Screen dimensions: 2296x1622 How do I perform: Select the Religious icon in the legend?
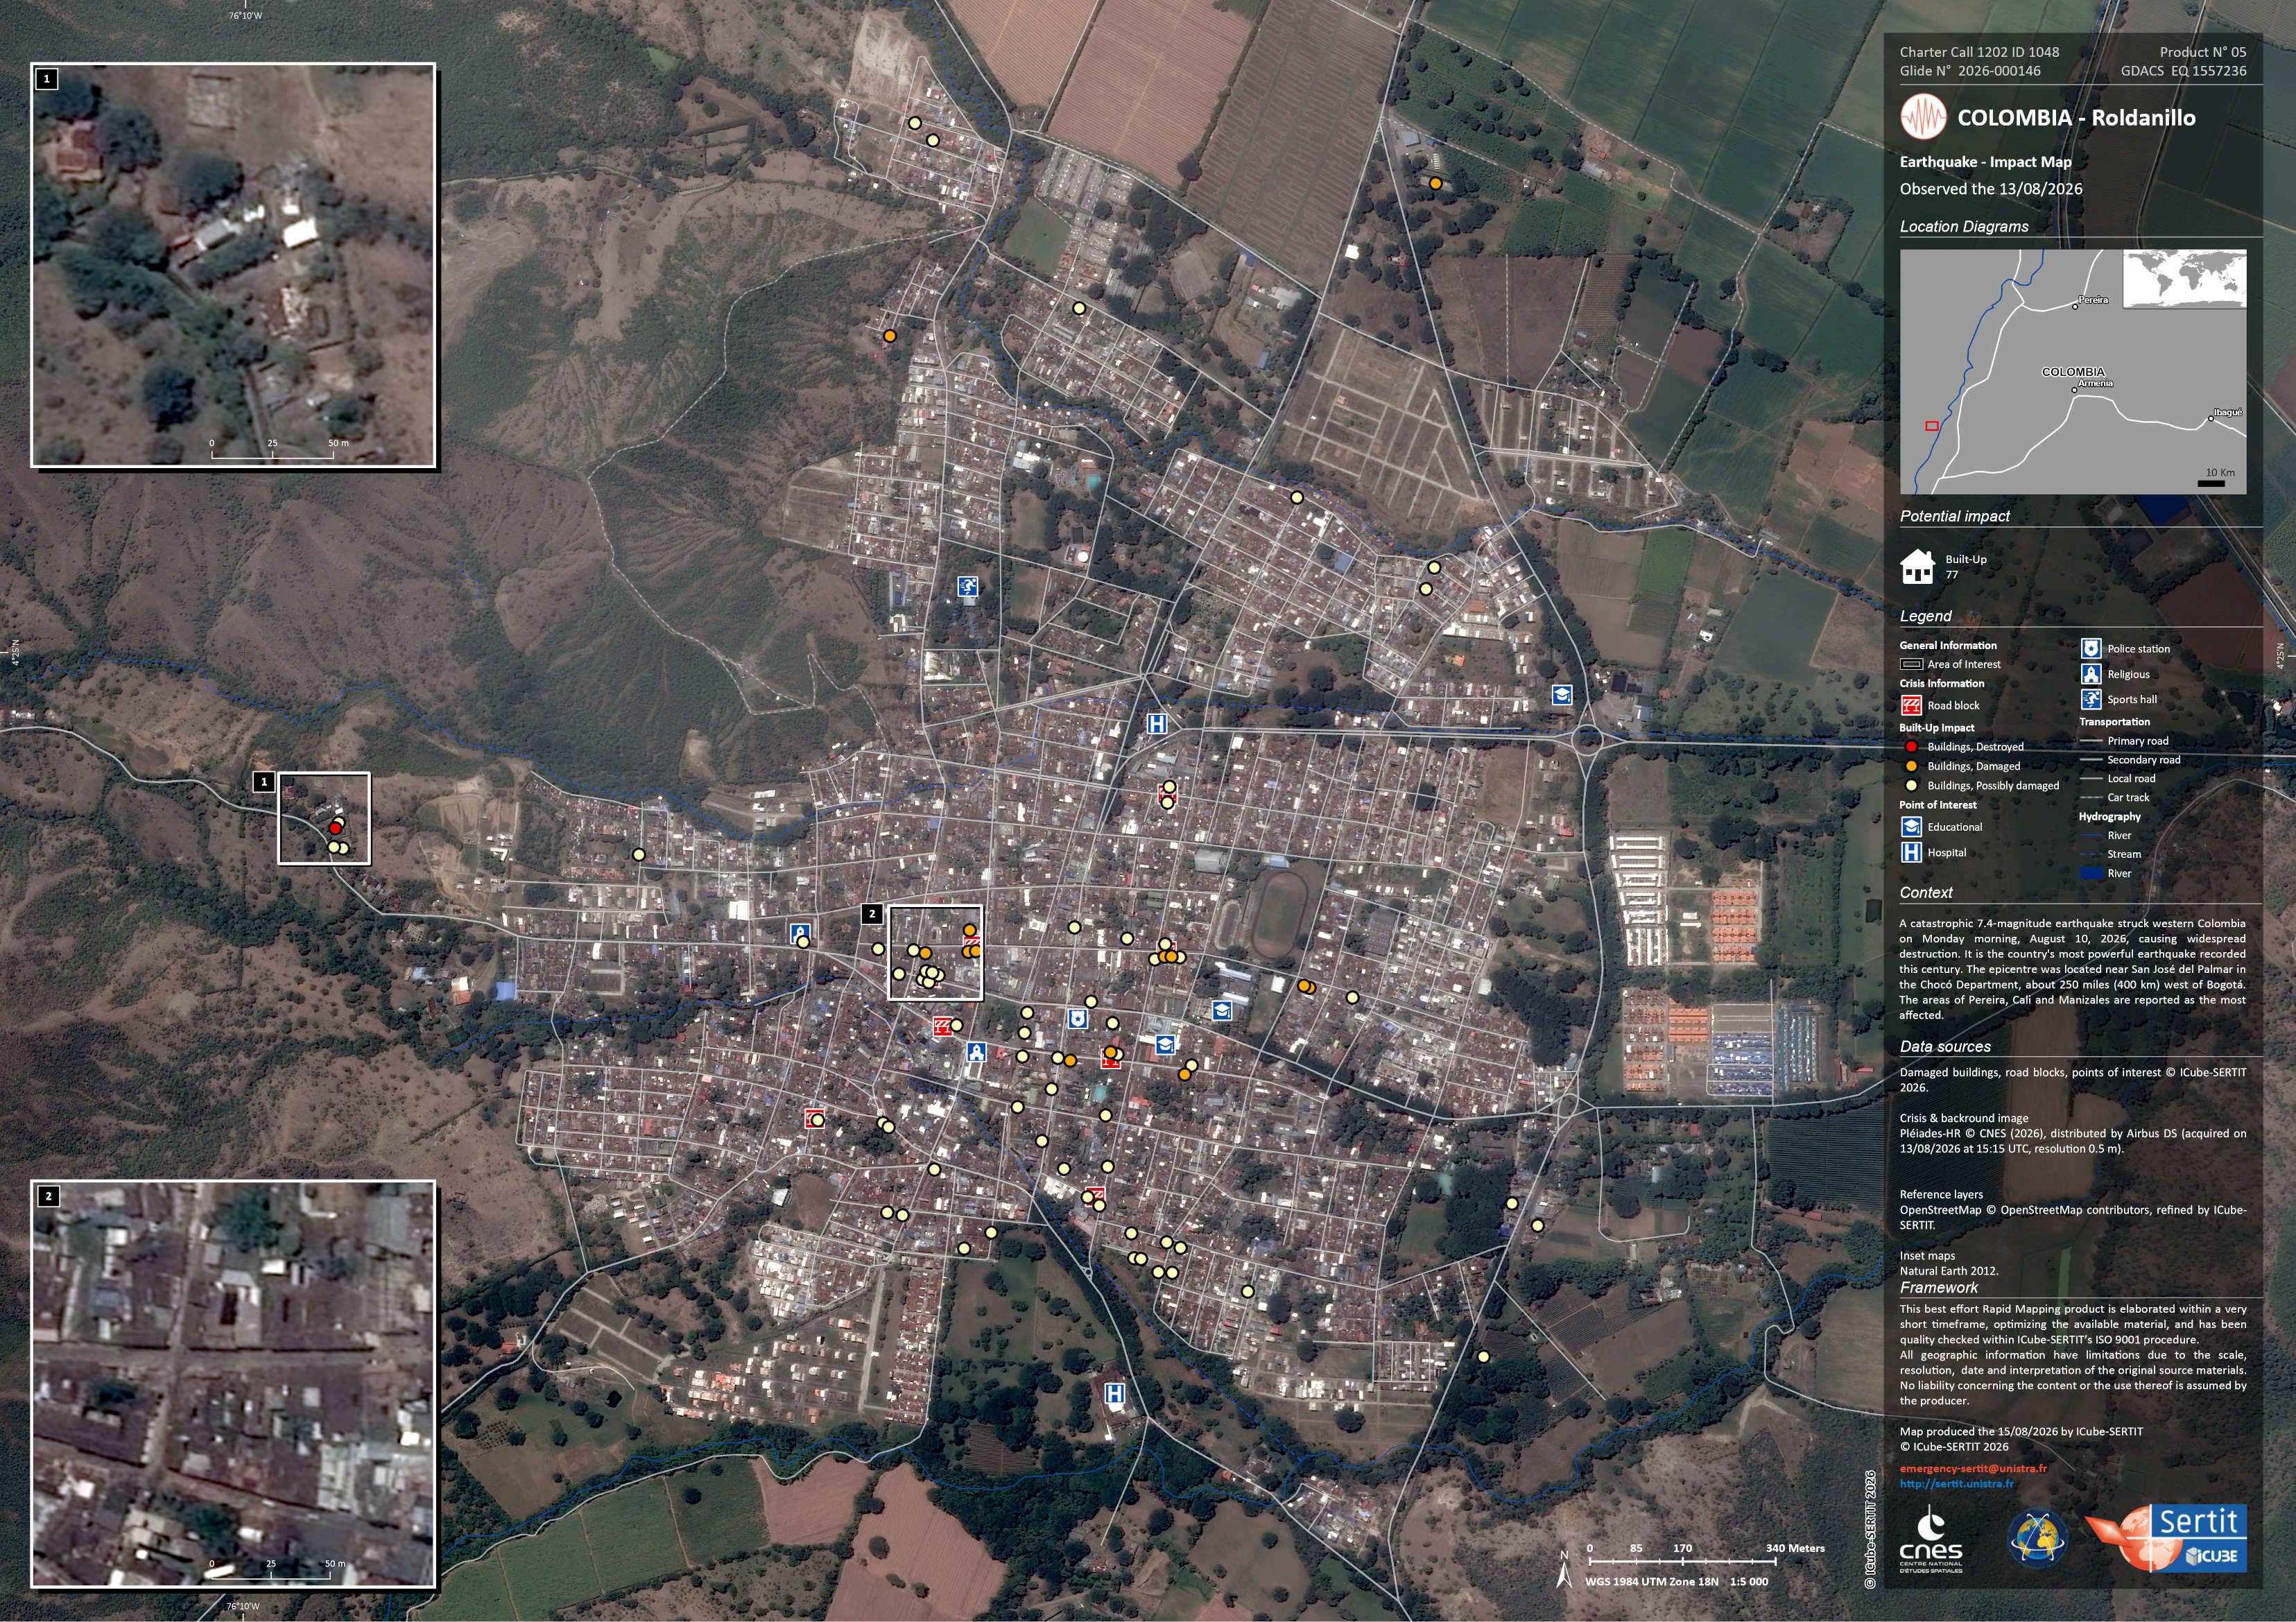2091,674
